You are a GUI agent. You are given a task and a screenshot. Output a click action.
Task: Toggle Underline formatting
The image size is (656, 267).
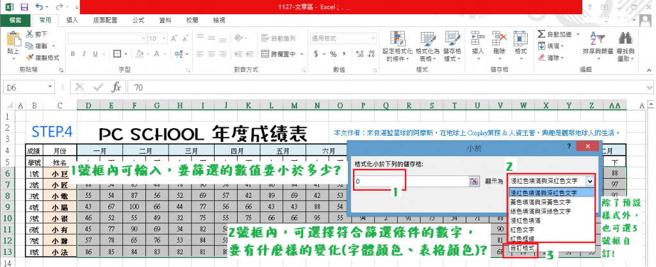click(x=95, y=54)
